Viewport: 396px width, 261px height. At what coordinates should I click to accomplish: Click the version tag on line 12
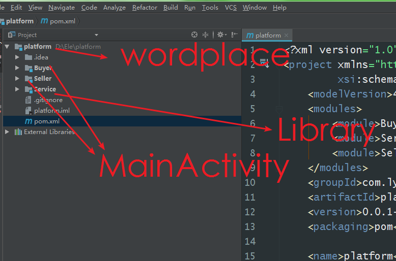335,212
